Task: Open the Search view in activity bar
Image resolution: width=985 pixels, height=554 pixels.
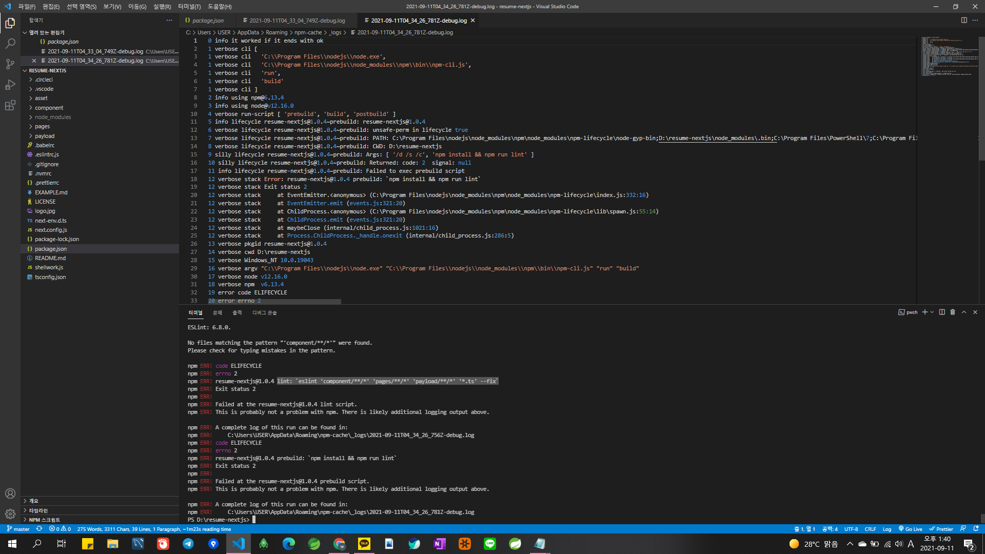Action: point(10,44)
